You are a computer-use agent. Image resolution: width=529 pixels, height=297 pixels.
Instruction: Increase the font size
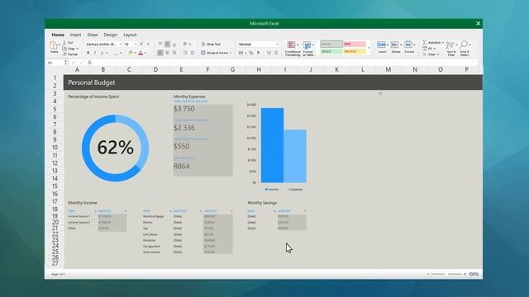coord(141,44)
